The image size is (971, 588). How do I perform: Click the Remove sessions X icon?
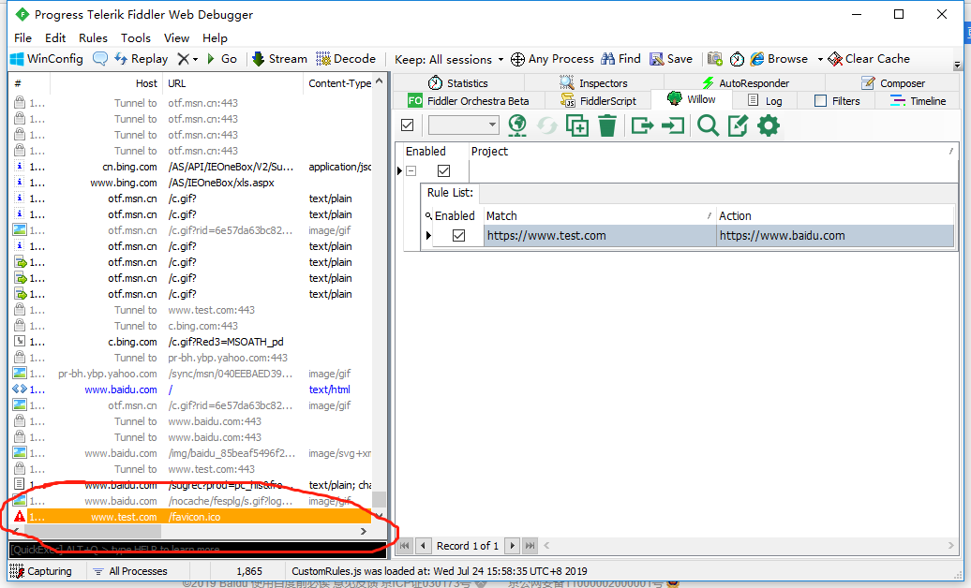click(x=184, y=59)
